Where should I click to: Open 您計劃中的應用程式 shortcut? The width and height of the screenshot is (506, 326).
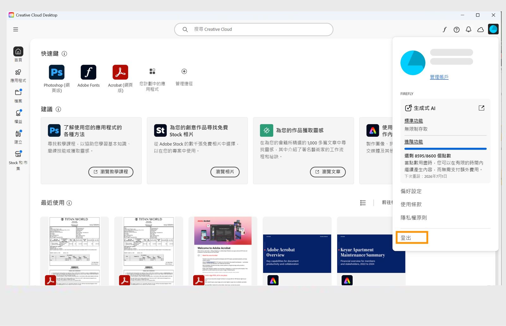(x=152, y=80)
